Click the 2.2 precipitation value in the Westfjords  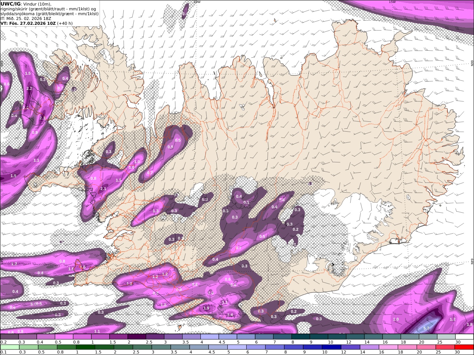pos(30,89)
